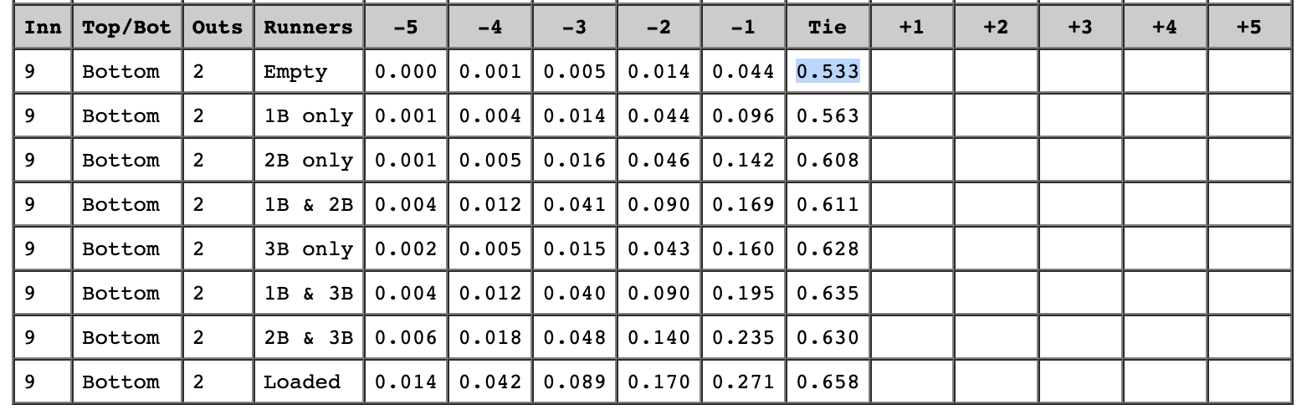The height and width of the screenshot is (410, 1307).
Task: Click the Inn column header
Action: (x=43, y=28)
